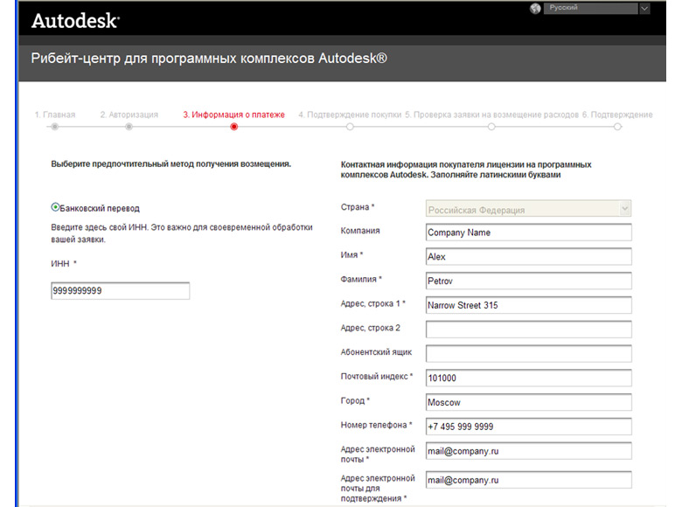Click the empty Адрес, строка 2 field
The width and height of the screenshot is (682, 507).
coord(528,330)
